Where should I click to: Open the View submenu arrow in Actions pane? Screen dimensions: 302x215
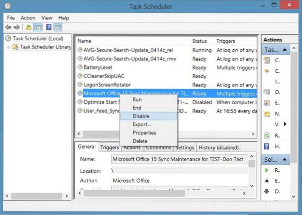point(285,124)
